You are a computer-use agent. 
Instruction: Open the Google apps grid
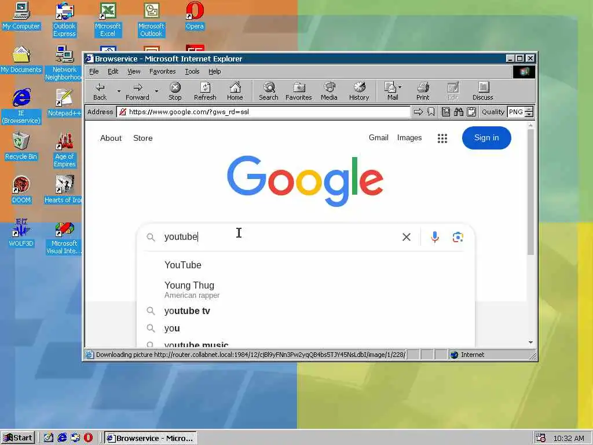[x=442, y=138]
